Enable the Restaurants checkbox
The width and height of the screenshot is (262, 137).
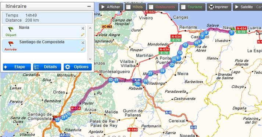(x=151, y=7)
